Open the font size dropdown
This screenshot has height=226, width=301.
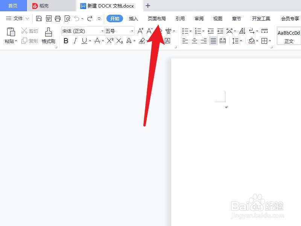click(132, 31)
